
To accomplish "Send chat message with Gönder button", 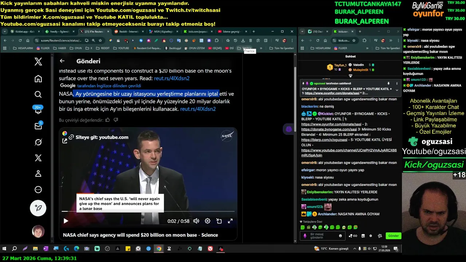I will coord(394,236).
